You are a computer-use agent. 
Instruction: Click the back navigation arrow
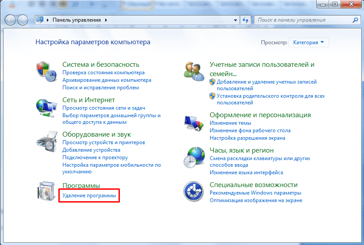(x=10, y=20)
